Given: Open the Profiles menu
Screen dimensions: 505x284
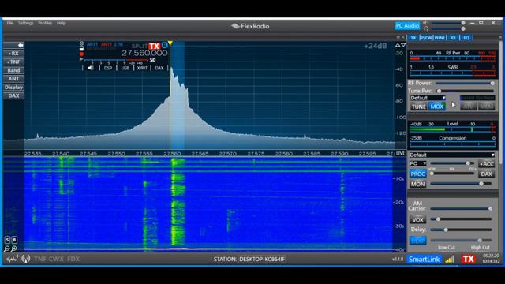Looking at the screenshot, I should tap(45, 23).
